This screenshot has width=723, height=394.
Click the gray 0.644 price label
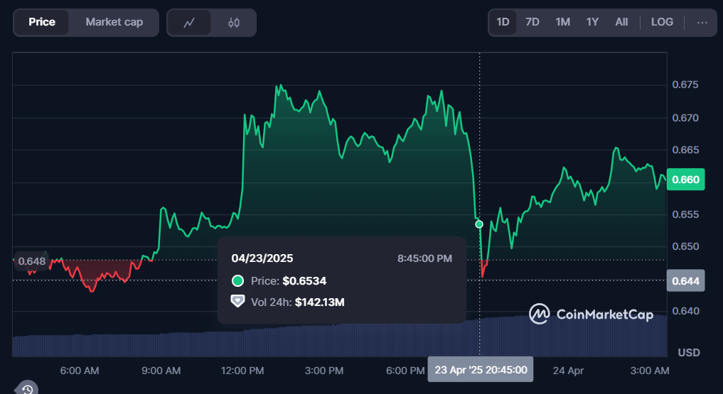(685, 281)
